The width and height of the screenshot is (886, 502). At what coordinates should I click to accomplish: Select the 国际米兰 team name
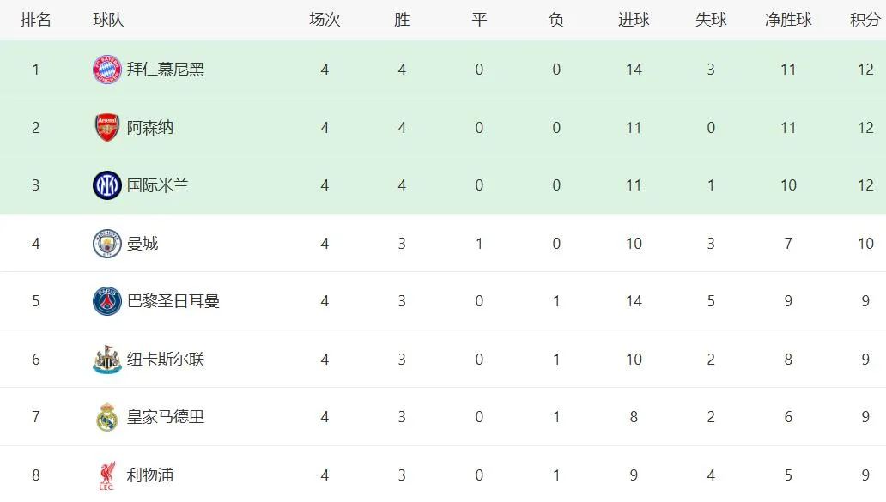pyautogui.click(x=158, y=185)
